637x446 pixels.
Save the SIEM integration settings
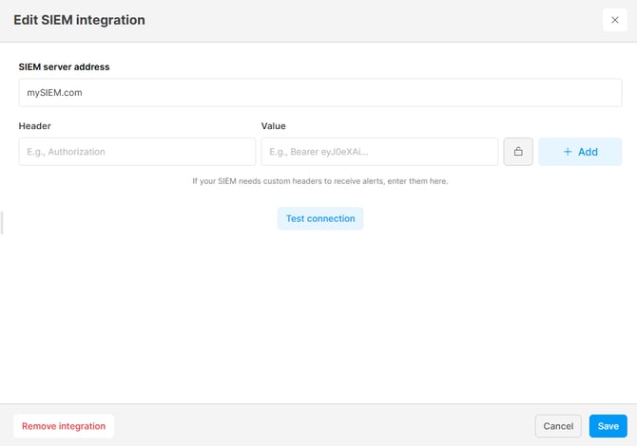(608, 426)
